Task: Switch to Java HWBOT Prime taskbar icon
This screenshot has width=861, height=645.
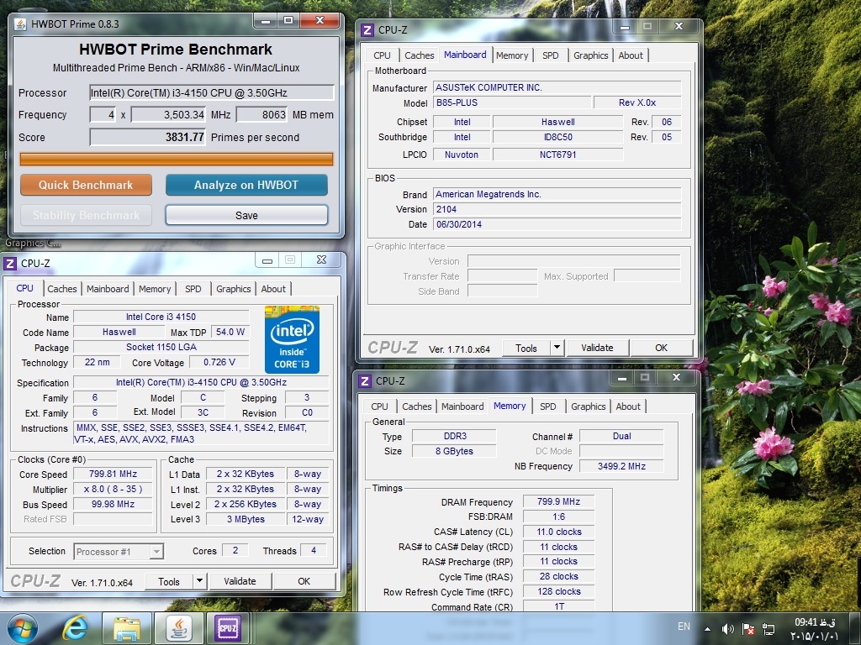Action: (178, 628)
